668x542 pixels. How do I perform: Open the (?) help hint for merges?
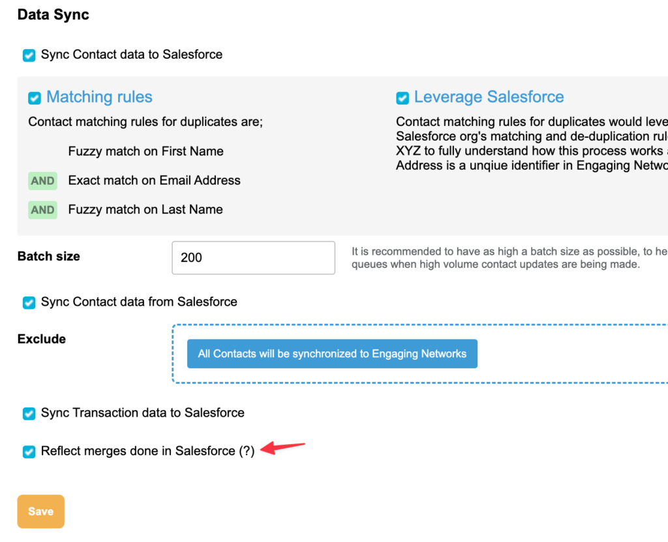[x=246, y=451]
